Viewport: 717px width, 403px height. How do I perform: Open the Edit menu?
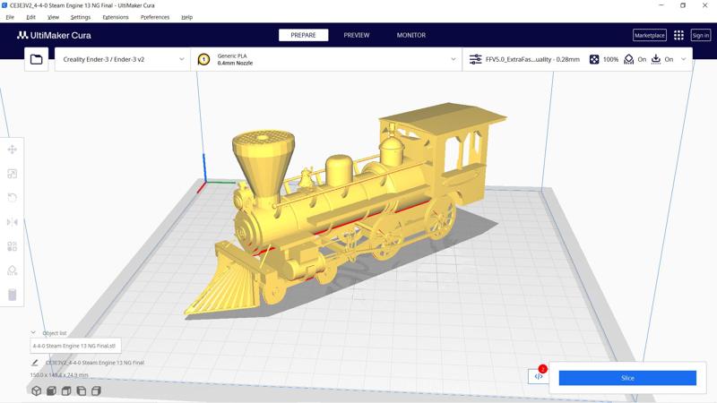[30, 17]
